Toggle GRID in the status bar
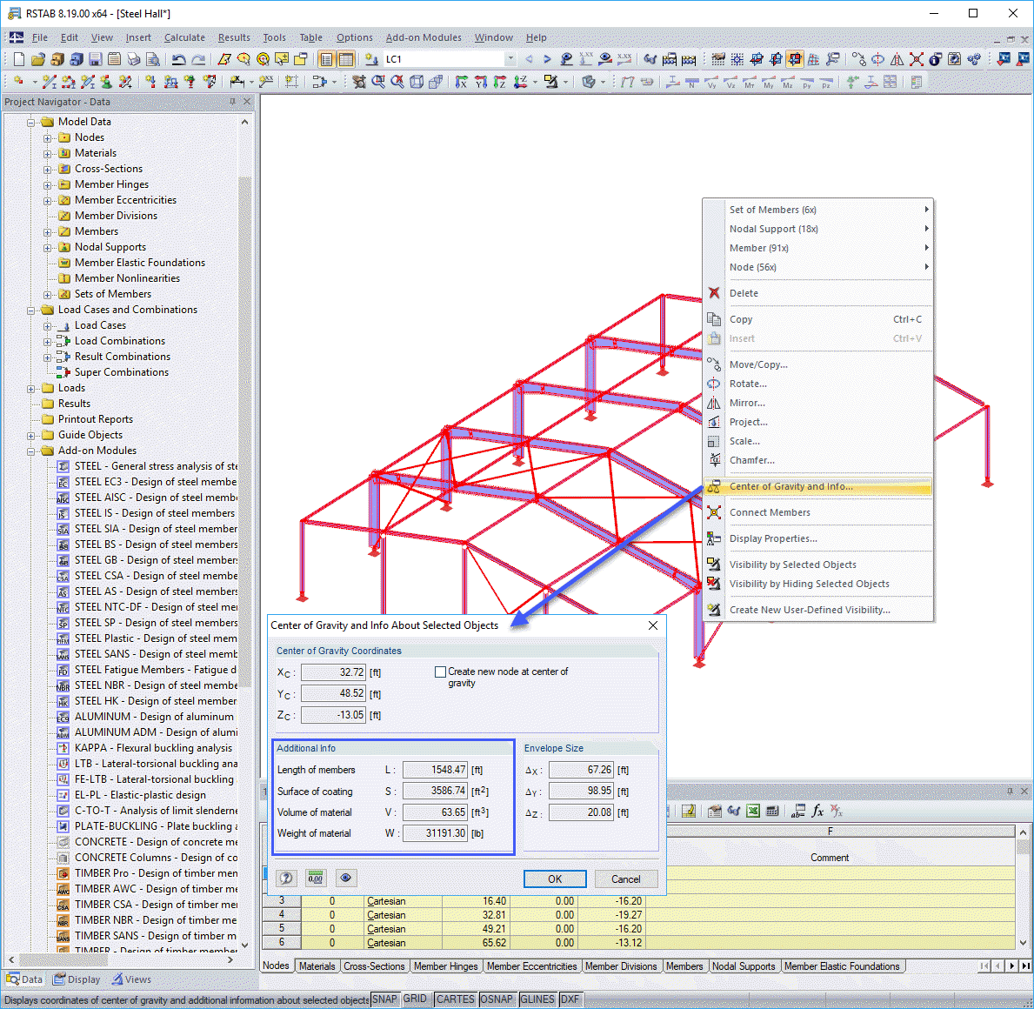This screenshot has height=1009, width=1034. [415, 999]
